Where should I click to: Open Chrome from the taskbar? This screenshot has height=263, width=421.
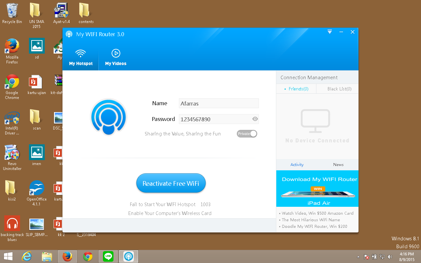(88, 256)
